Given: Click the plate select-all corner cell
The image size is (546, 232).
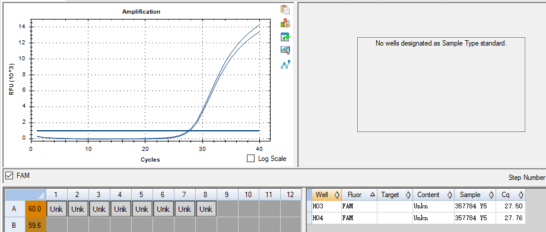Looking at the screenshot, I should click(26, 195).
